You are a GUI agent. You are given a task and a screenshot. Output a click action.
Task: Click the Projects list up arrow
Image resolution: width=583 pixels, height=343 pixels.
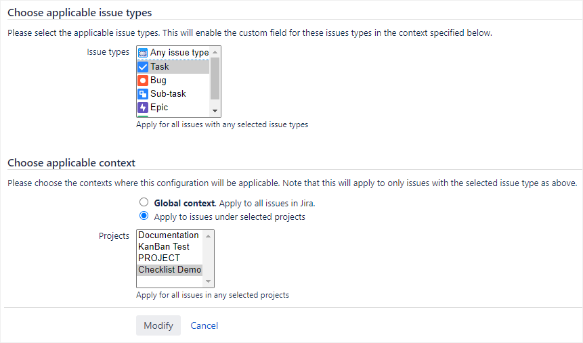[209, 235]
